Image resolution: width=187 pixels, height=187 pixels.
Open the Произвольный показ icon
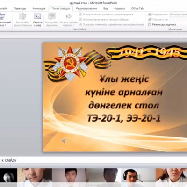pos(2,16)
